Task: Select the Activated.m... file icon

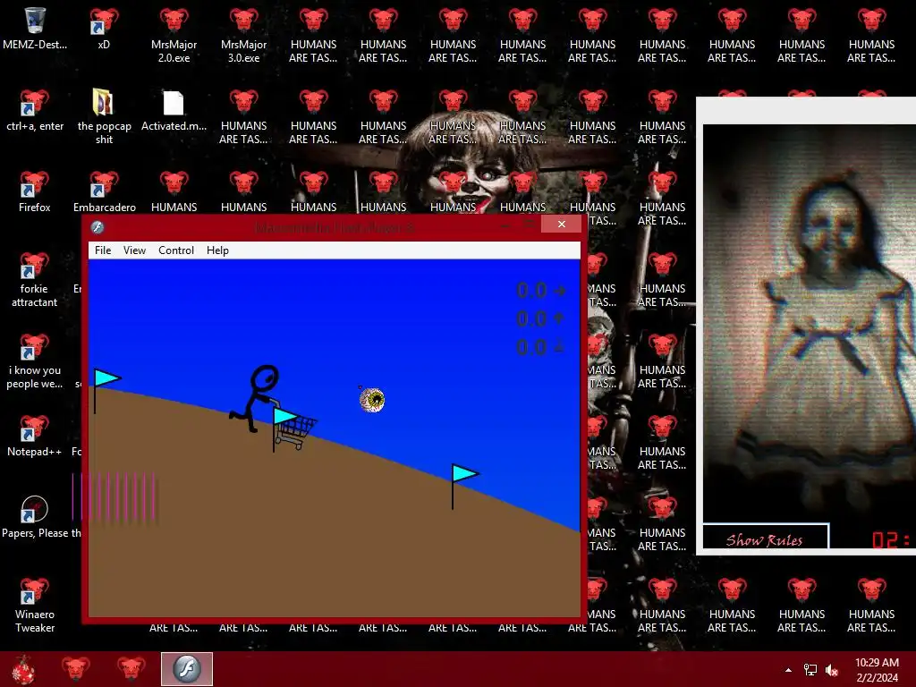Action: point(174,111)
